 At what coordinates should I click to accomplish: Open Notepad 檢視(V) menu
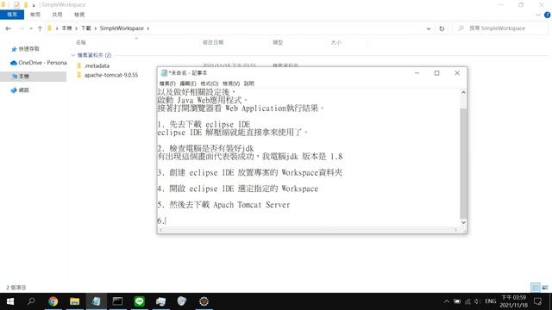tap(231, 84)
